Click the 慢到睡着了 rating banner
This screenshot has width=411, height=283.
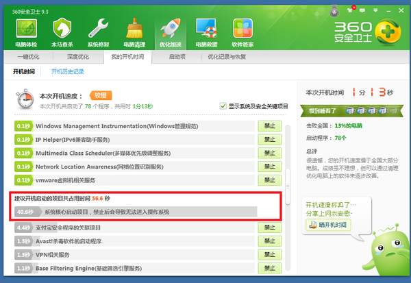[351, 111]
